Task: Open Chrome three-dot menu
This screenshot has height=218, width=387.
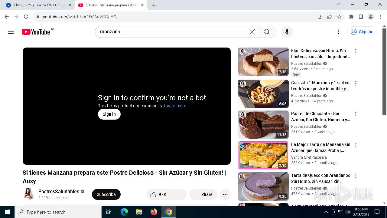Action: pos(380,17)
